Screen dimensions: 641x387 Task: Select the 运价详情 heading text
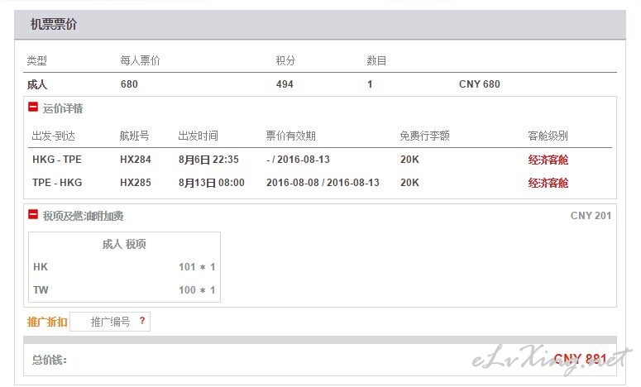pos(63,108)
